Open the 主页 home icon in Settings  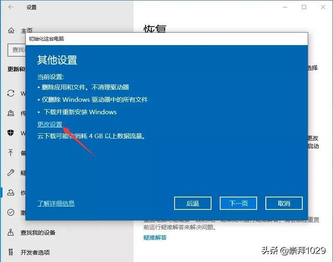[11, 31]
